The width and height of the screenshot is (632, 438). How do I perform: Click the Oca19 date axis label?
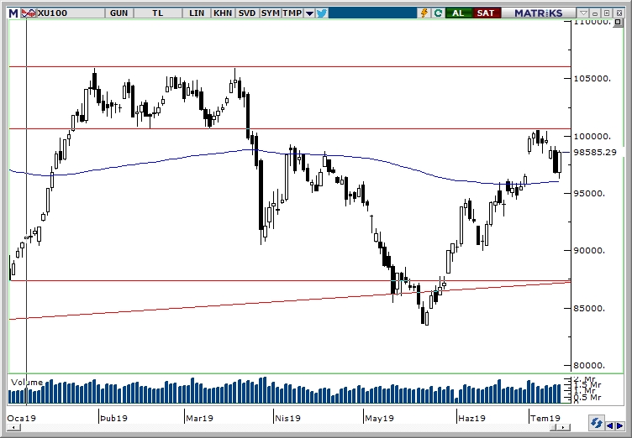(21, 418)
